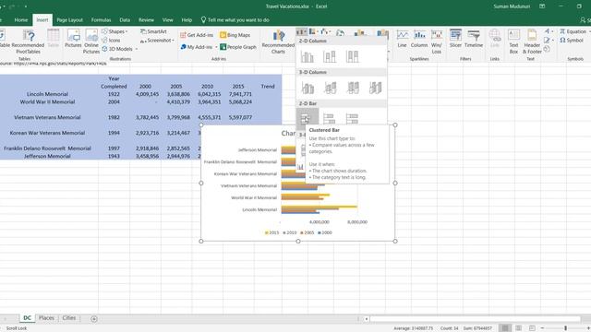Screen dimensions: 591x332
Task: Select the Vietnam Veterans Memorial cell
Action: click(x=47, y=117)
